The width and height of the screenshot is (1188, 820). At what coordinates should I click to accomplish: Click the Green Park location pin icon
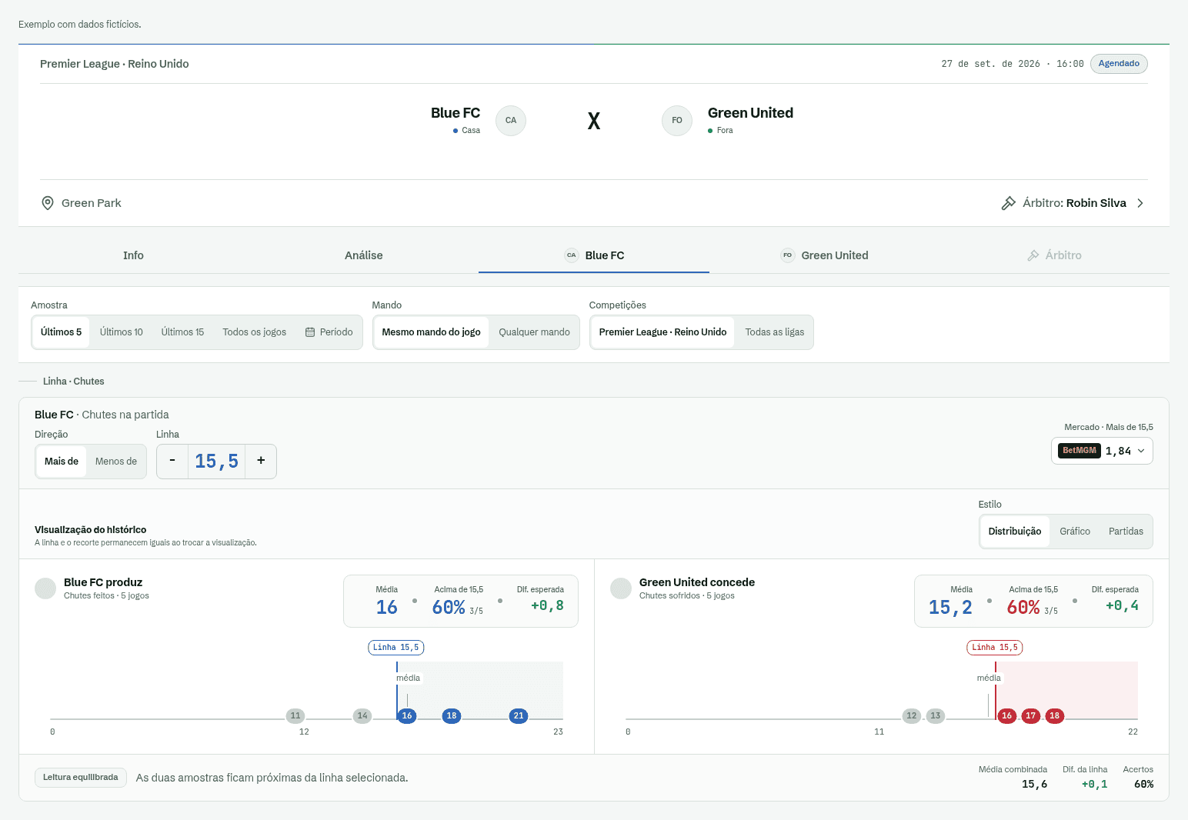pyautogui.click(x=48, y=203)
